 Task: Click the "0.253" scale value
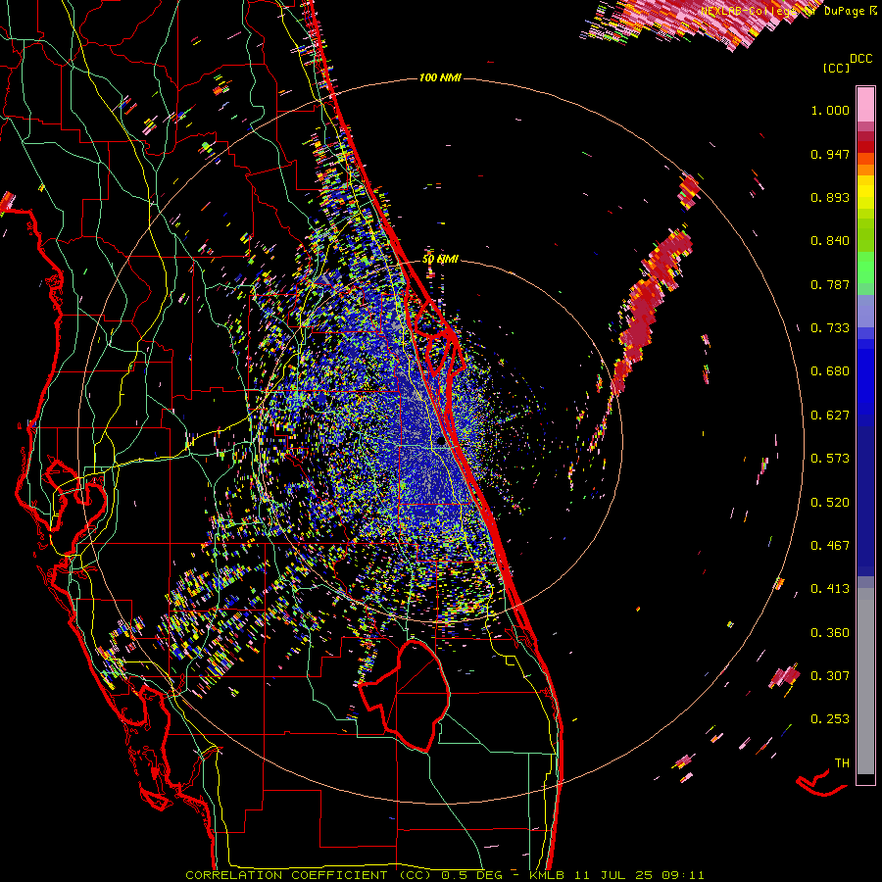tap(830, 719)
